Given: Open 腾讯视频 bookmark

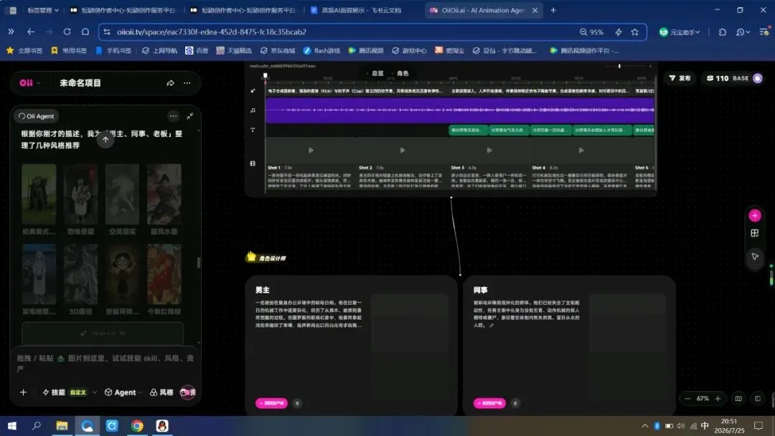Looking at the screenshot, I should 366,50.
